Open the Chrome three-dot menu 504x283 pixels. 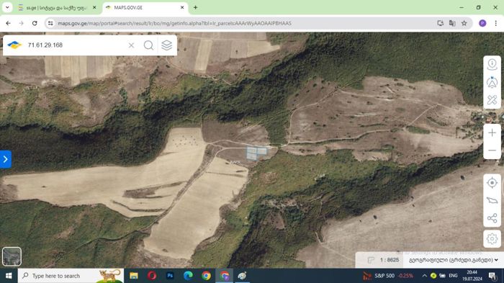tap(495, 23)
